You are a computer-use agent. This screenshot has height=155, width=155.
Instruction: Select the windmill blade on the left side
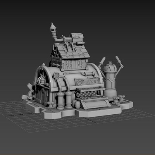30,91
